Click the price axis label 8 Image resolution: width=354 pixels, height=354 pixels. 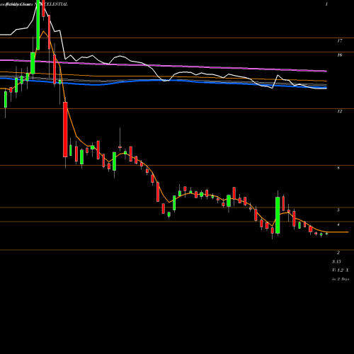(338, 168)
